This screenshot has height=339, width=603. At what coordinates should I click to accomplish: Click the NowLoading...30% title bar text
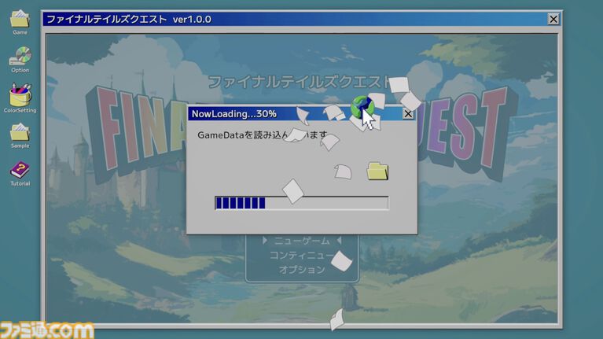point(233,114)
